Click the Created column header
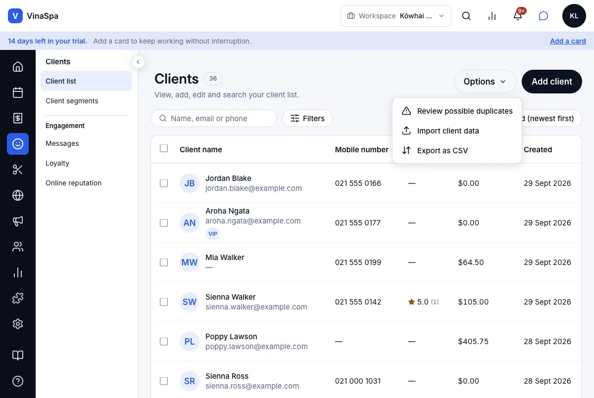594x398 pixels. [538, 149]
